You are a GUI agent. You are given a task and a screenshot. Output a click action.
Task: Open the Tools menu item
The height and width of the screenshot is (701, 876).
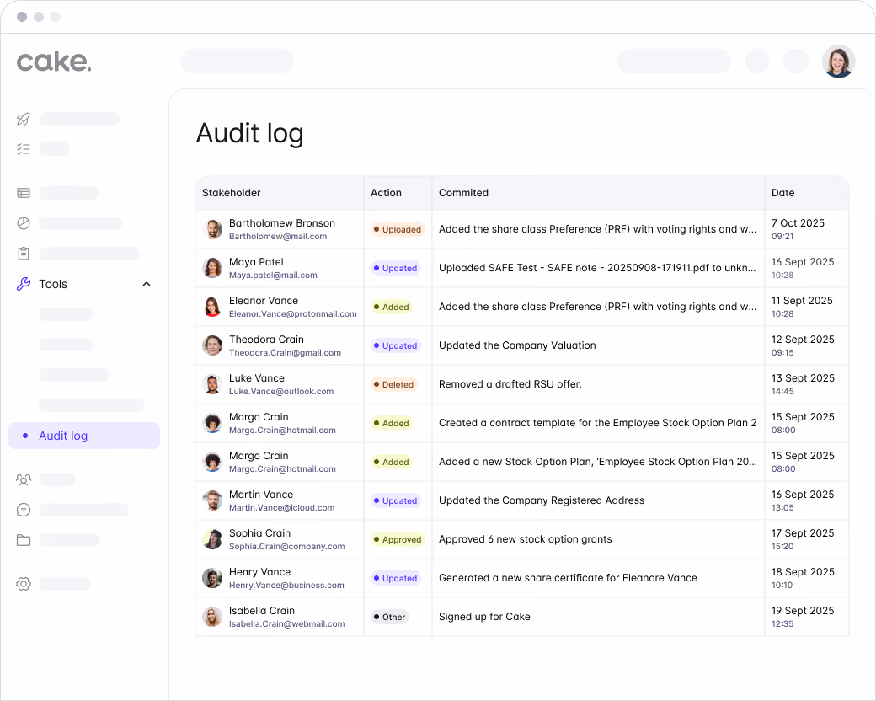[53, 284]
